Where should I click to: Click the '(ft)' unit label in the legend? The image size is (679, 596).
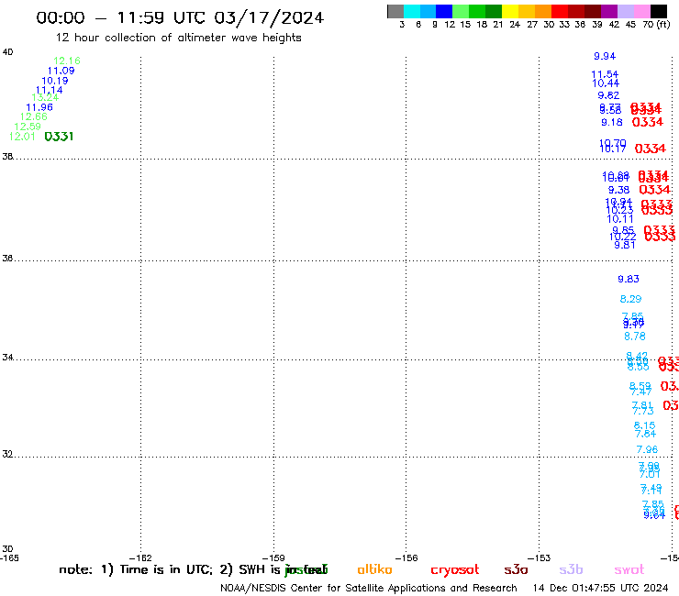pos(663,25)
